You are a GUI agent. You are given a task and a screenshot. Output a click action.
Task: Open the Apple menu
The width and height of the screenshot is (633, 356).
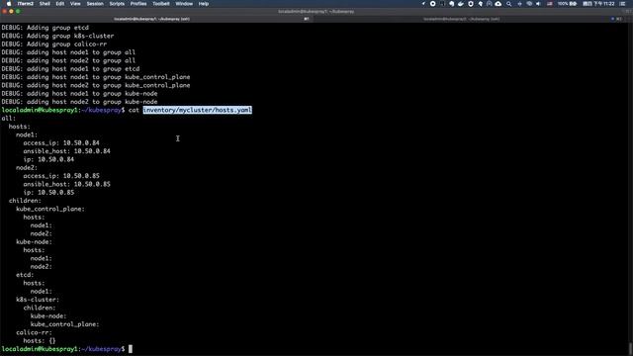[9, 4]
